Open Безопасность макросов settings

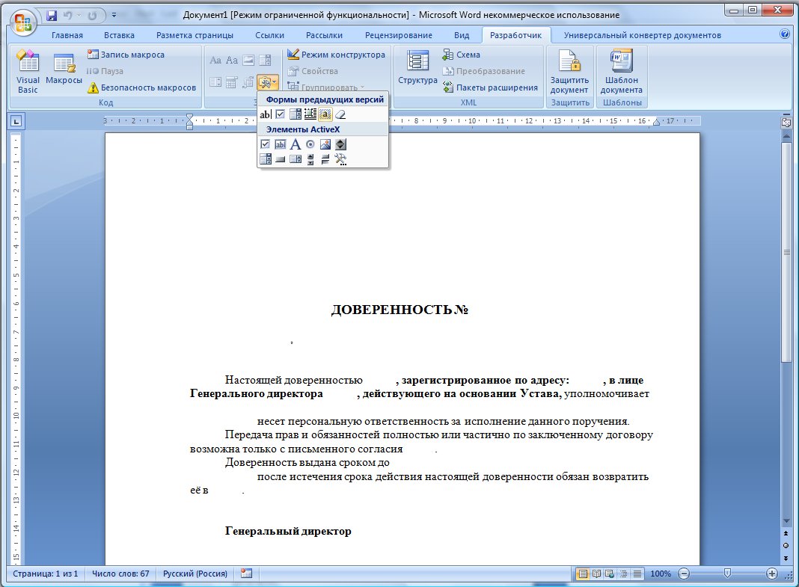pos(141,87)
